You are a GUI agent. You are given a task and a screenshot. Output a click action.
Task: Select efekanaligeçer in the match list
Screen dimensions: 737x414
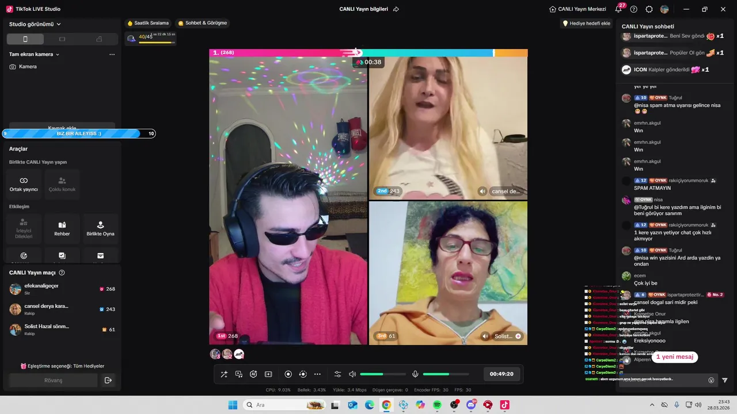coord(62,289)
